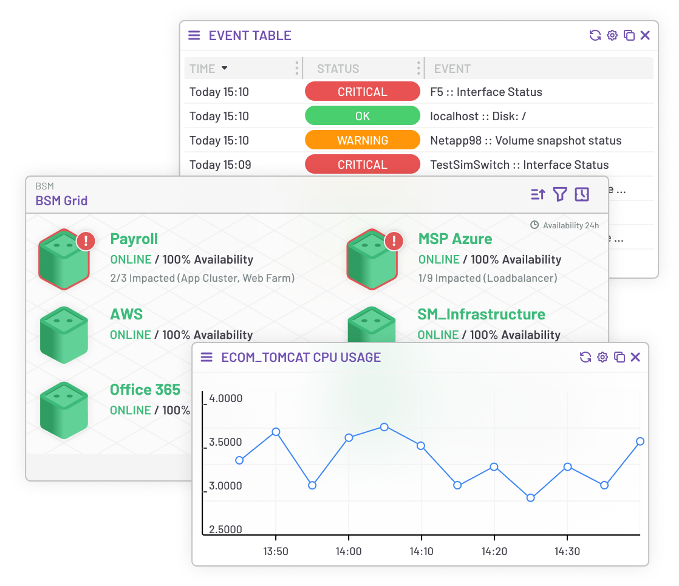The height and width of the screenshot is (586, 679).
Task: Switch to the BSM Grid panel header
Action: [61, 201]
